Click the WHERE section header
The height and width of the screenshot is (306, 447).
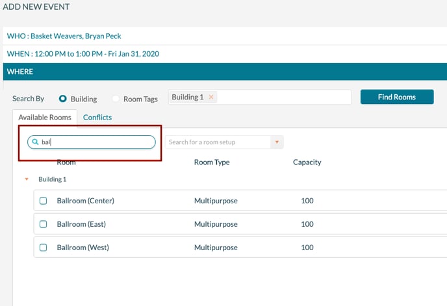click(225, 71)
